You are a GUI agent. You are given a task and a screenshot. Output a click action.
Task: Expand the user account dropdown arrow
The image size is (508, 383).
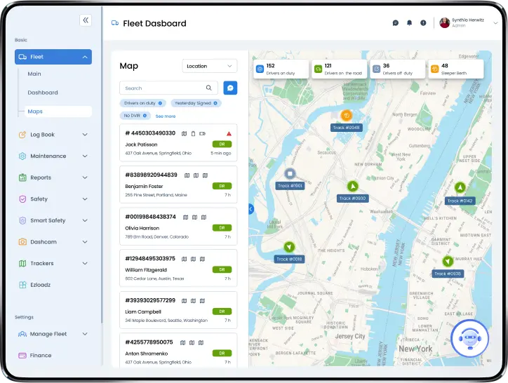pyautogui.click(x=495, y=23)
